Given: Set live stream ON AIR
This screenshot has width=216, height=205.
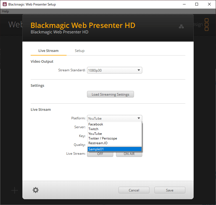Looking at the screenshot, I should tap(129, 154).
